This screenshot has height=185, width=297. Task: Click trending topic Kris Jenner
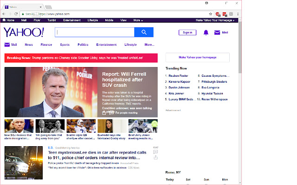click(176, 93)
